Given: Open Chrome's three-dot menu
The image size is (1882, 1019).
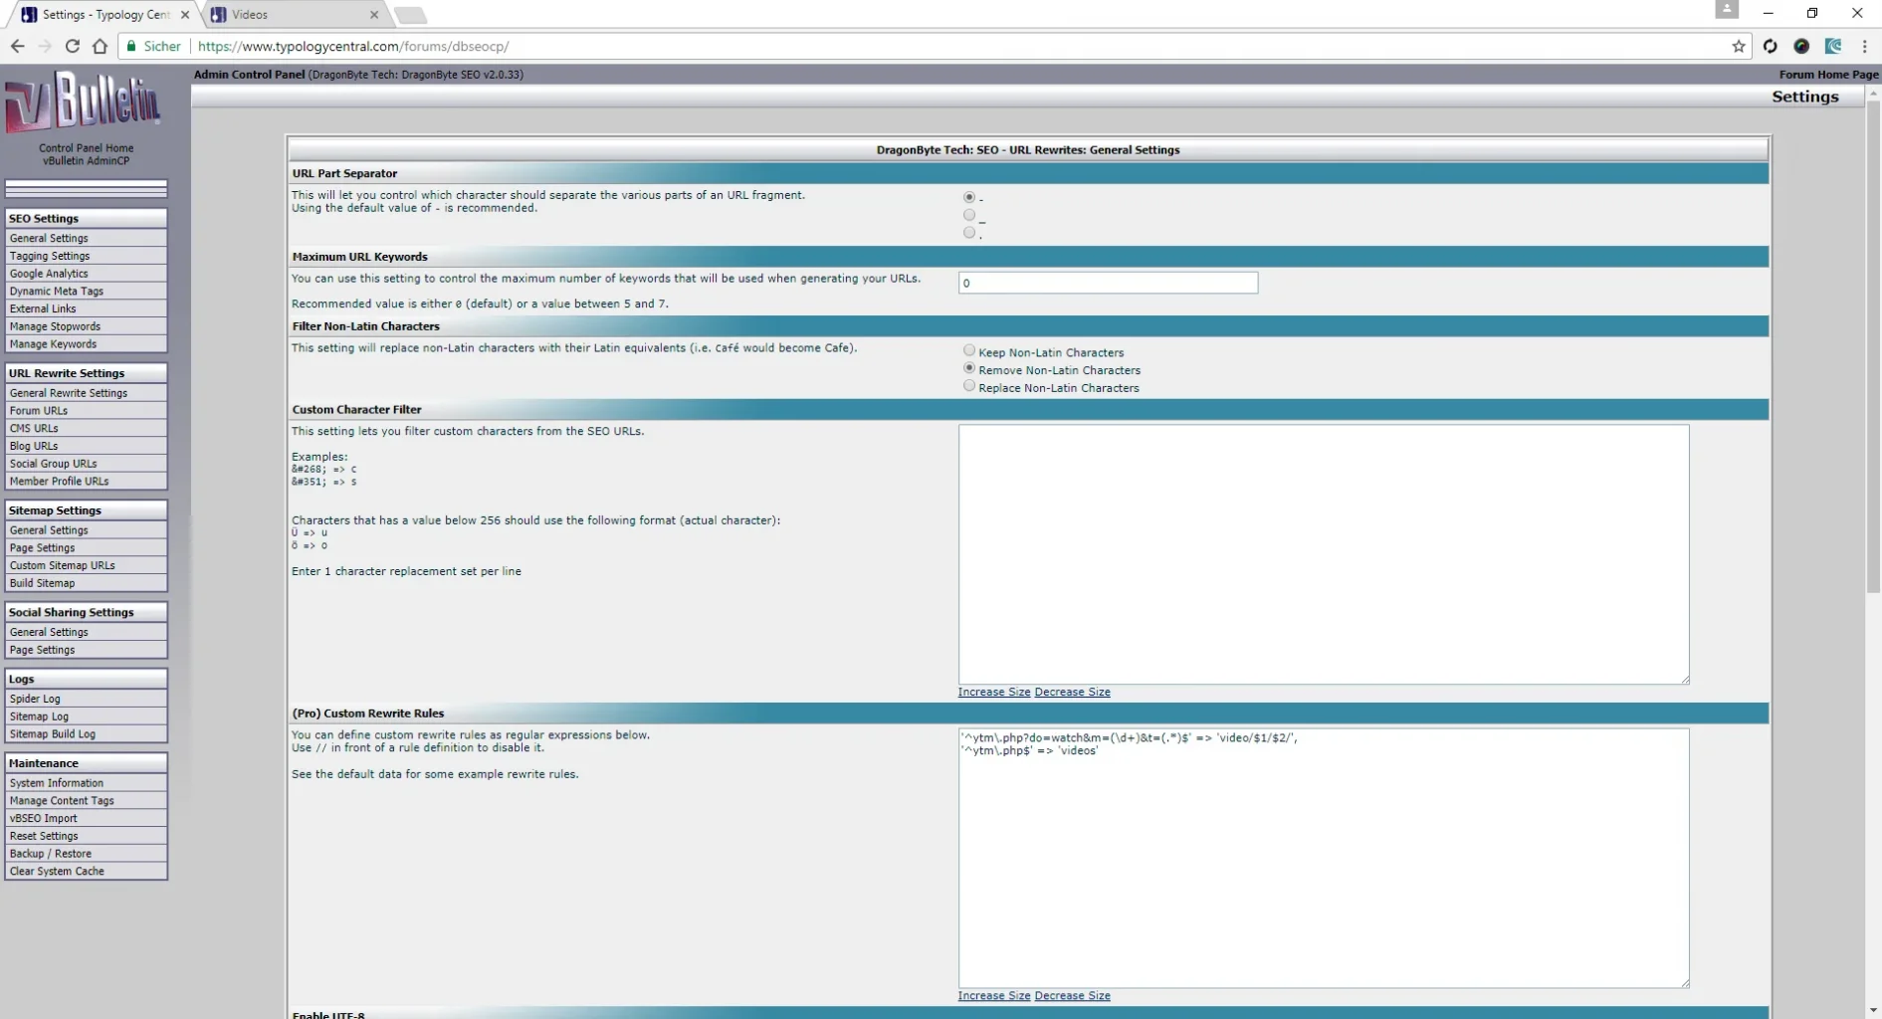Looking at the screenshot, I should [1864, 46].
